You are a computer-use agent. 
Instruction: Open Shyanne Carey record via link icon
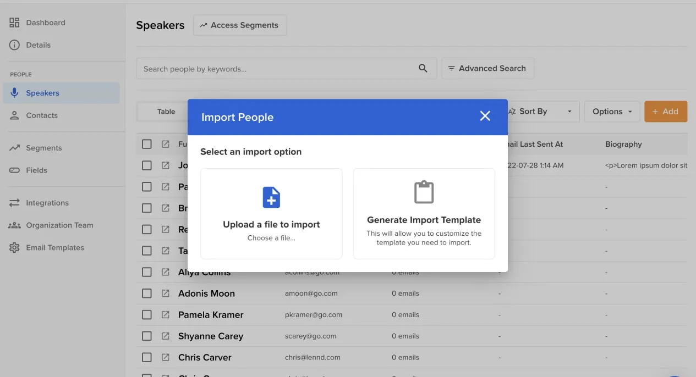click(x=166, y=336)
